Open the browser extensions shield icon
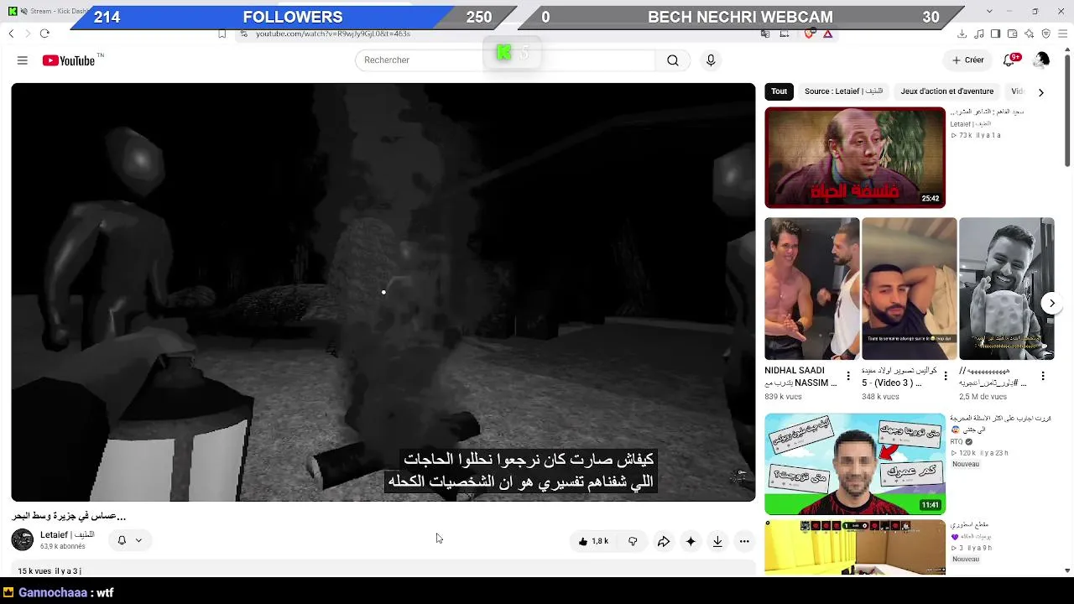This screenshot has width=1074, height=604. point(1045,34)
